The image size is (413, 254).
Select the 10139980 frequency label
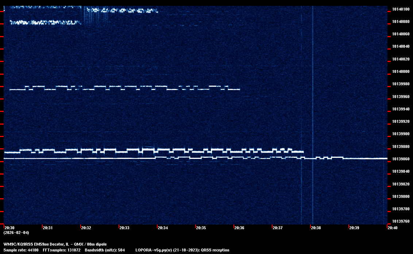[x=400, y=84]
